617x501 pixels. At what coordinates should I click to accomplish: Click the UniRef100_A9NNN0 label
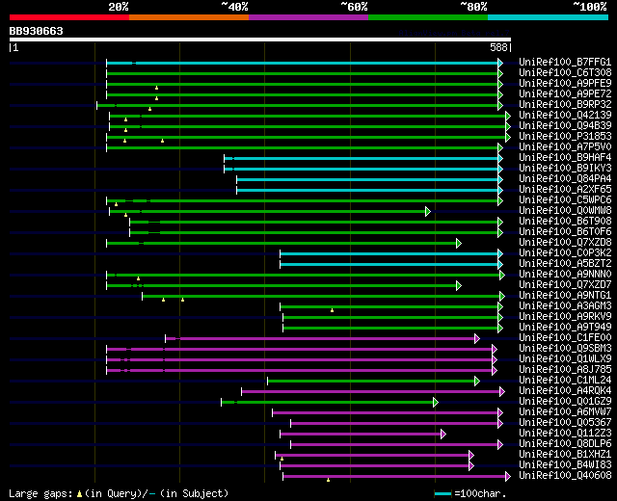tap(565, 275)
